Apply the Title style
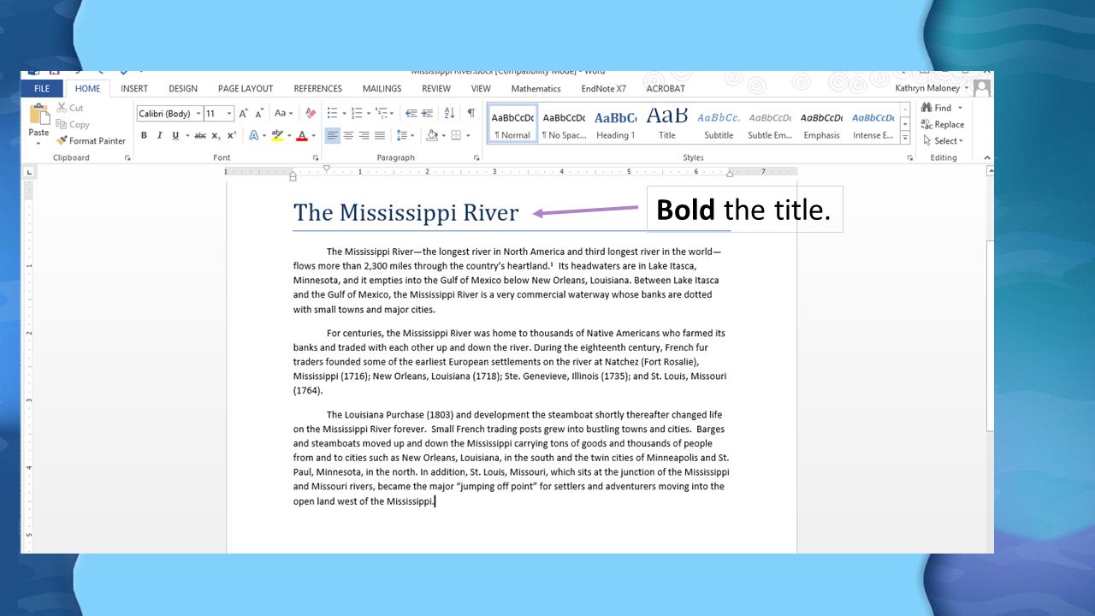Screen dimensions: 1095x616 click(x=667, y=123)
